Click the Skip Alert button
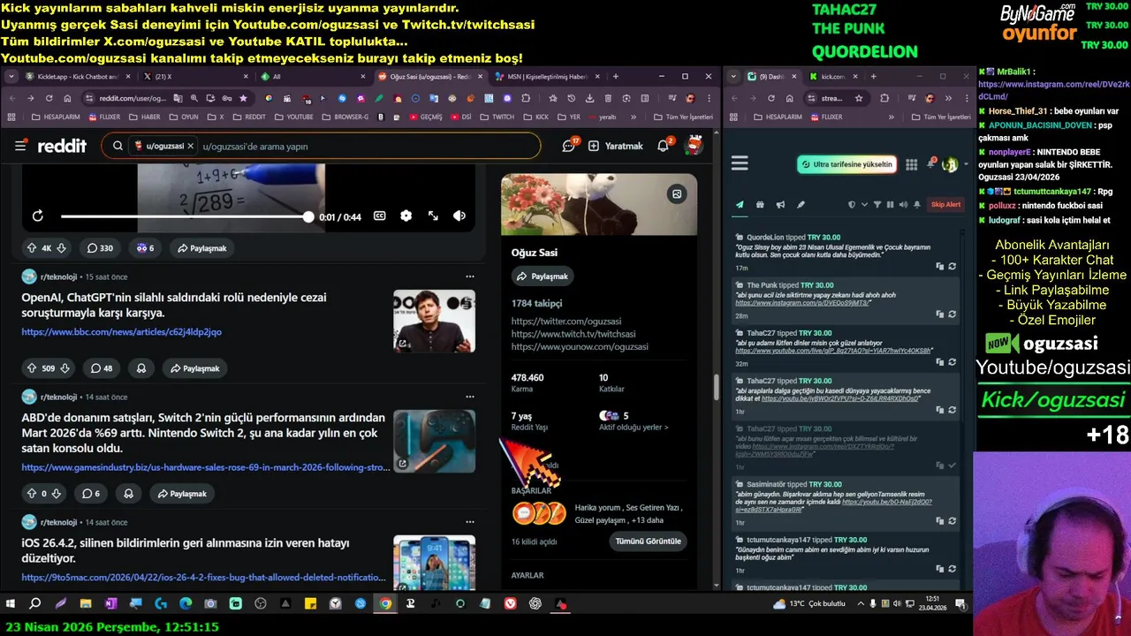Image resolution: width=1131 pixels, height=636 pixels. [945, 204]
